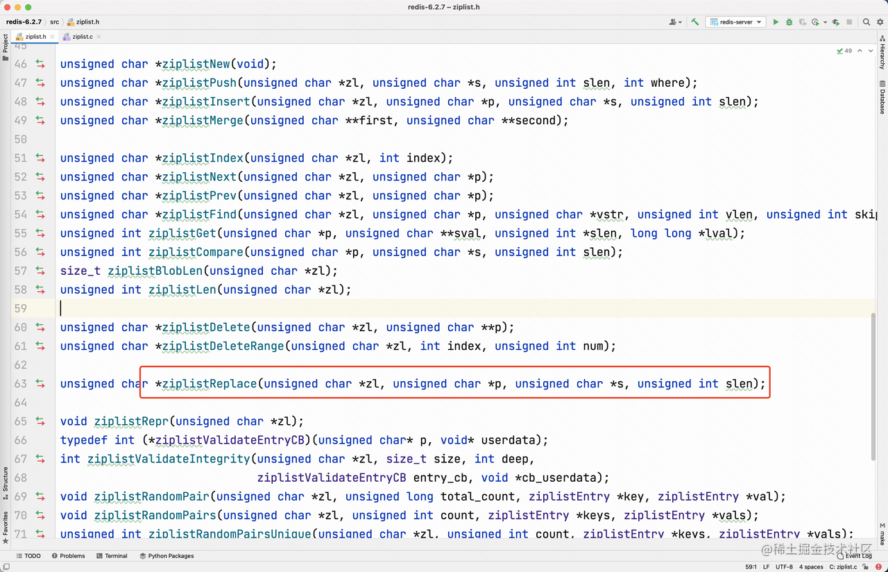Open the Database tool window
888x572 pixels.
(x=882, y=97)
